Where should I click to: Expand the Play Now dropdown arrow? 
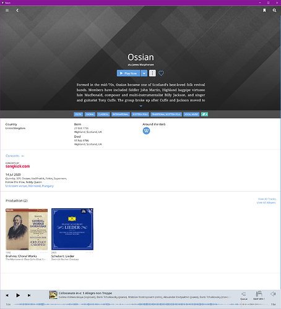coord(144,73)
